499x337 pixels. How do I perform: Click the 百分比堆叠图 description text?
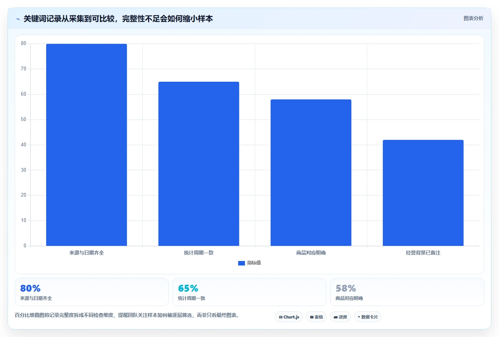pyautogui.click(x=128, y=315)
